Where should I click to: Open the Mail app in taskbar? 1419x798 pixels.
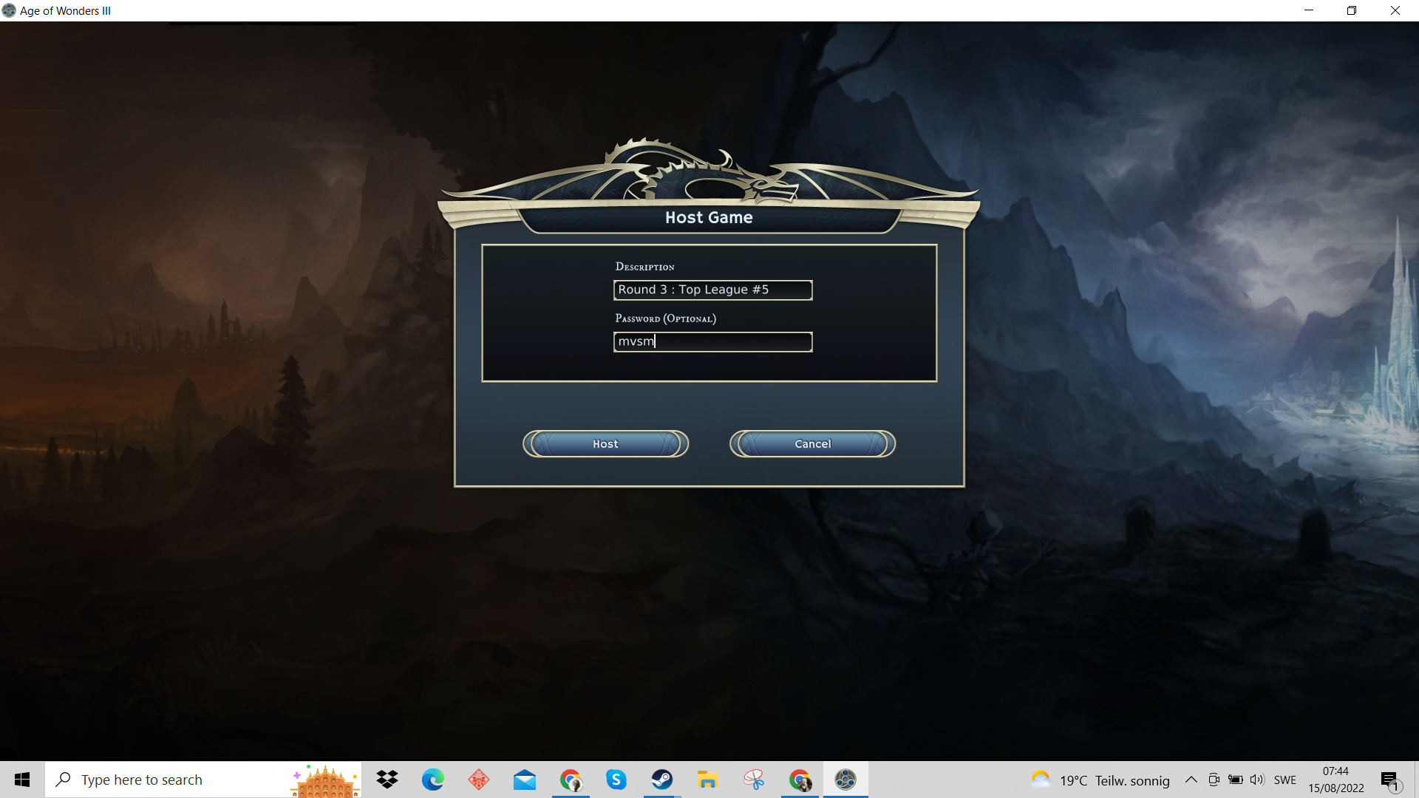click(x=525, y=780)
